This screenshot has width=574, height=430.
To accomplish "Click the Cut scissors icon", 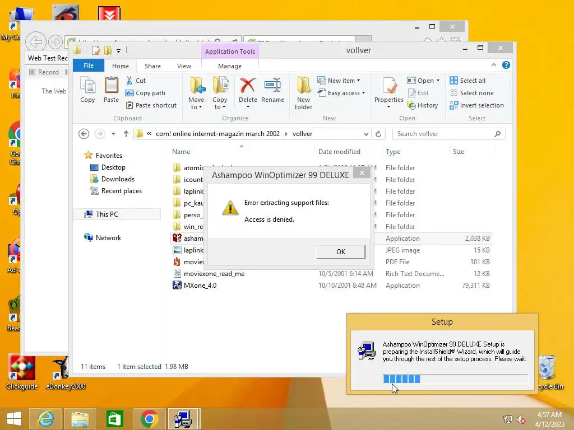I will (x=129, y=81).
